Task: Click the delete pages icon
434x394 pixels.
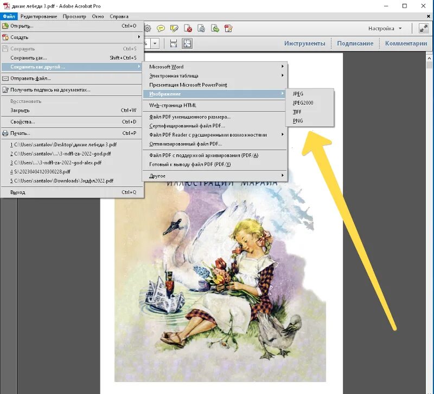Action: tap(188, 29)
